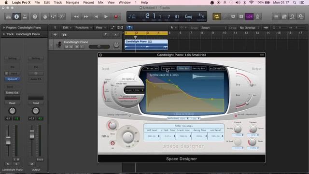Open the IR Sample menu

(129, 79)
